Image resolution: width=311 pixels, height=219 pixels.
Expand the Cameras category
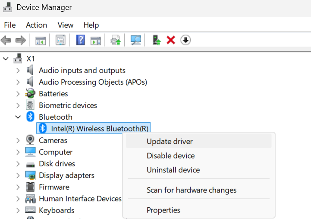tap(18, 140)
